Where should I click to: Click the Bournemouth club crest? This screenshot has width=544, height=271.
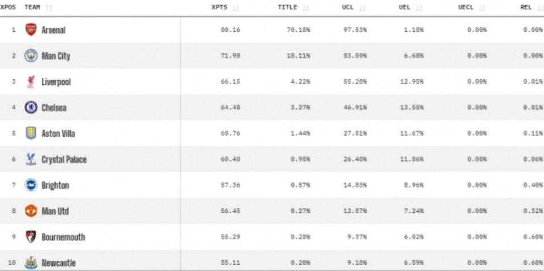(31, 236)
